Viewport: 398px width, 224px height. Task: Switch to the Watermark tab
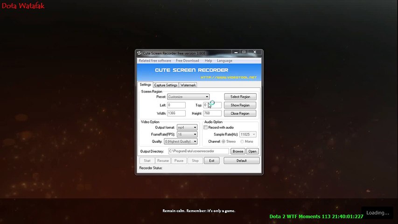[188, 85]
